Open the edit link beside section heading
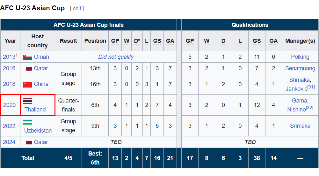 (x=77, y=8)
